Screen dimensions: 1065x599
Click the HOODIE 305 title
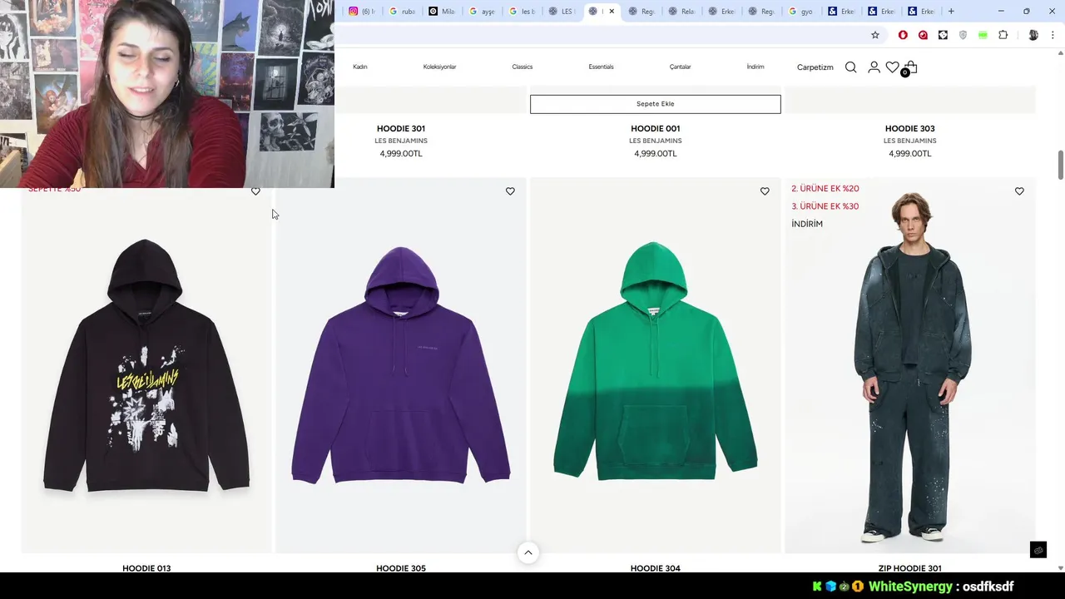[401, 568]
